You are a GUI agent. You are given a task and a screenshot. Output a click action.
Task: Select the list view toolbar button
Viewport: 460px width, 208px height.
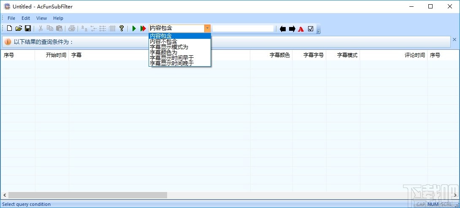103,28
